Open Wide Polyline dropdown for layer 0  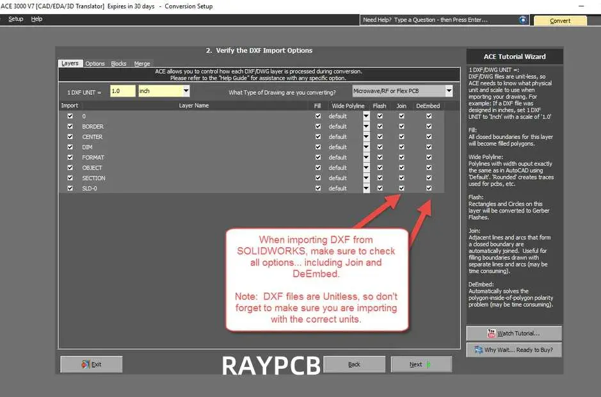(366, 117)
